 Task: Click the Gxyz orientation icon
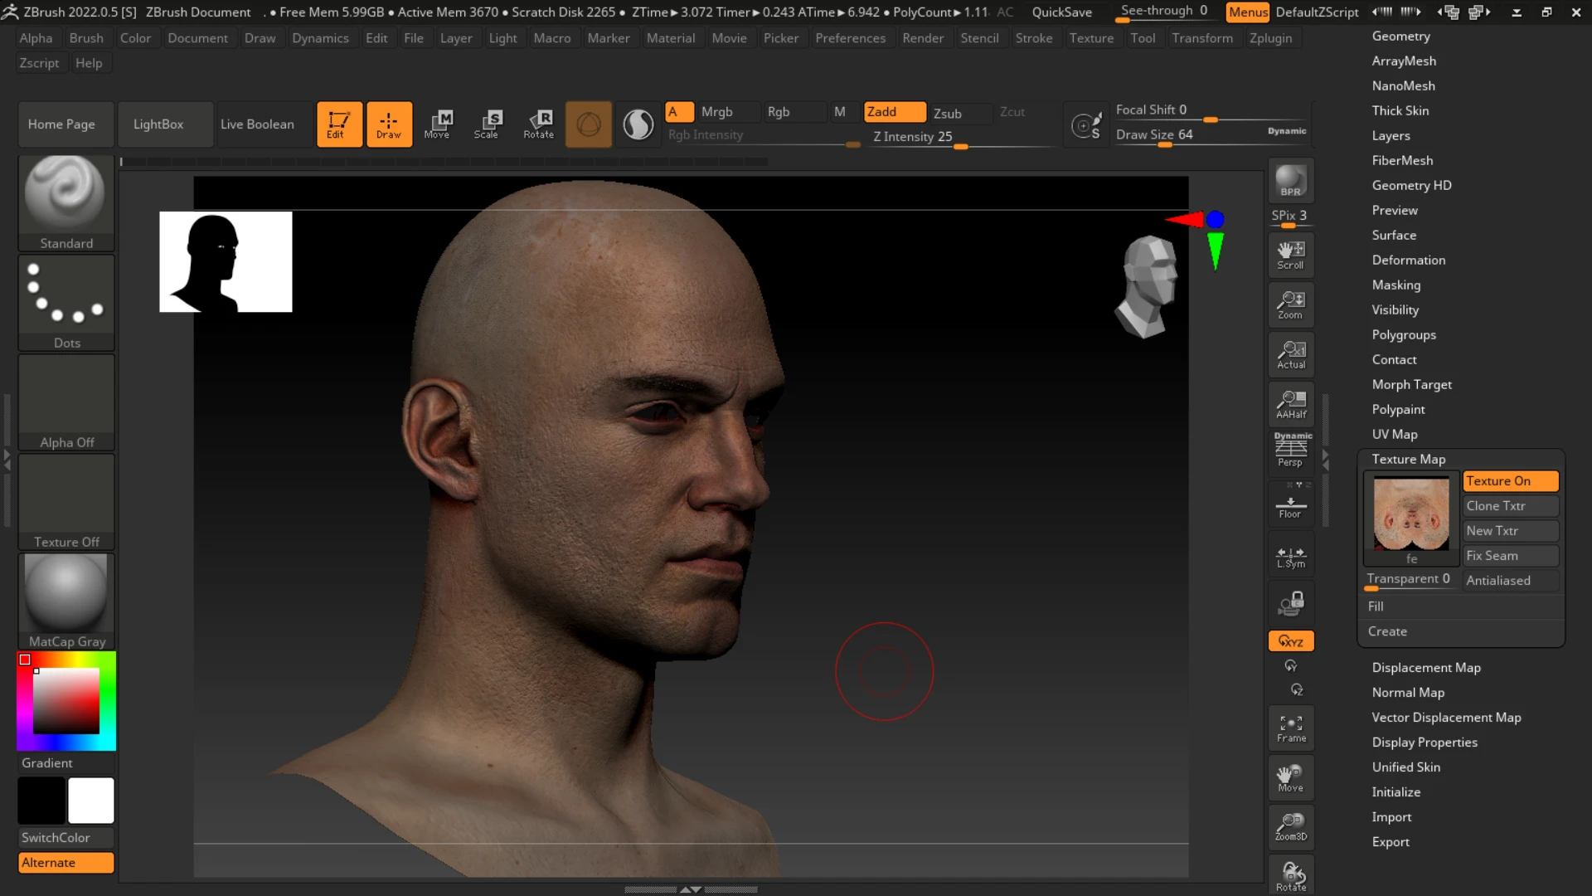pos(1290,641)
